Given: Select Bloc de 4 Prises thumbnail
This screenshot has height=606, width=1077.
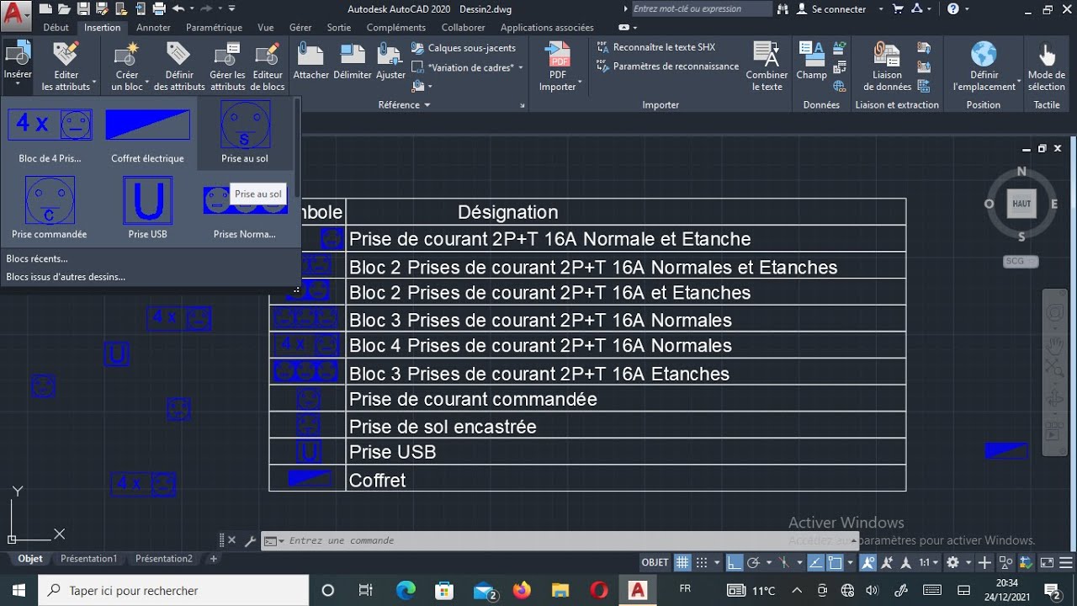Looking at the screenshot, I should click(x=50, y=132).
